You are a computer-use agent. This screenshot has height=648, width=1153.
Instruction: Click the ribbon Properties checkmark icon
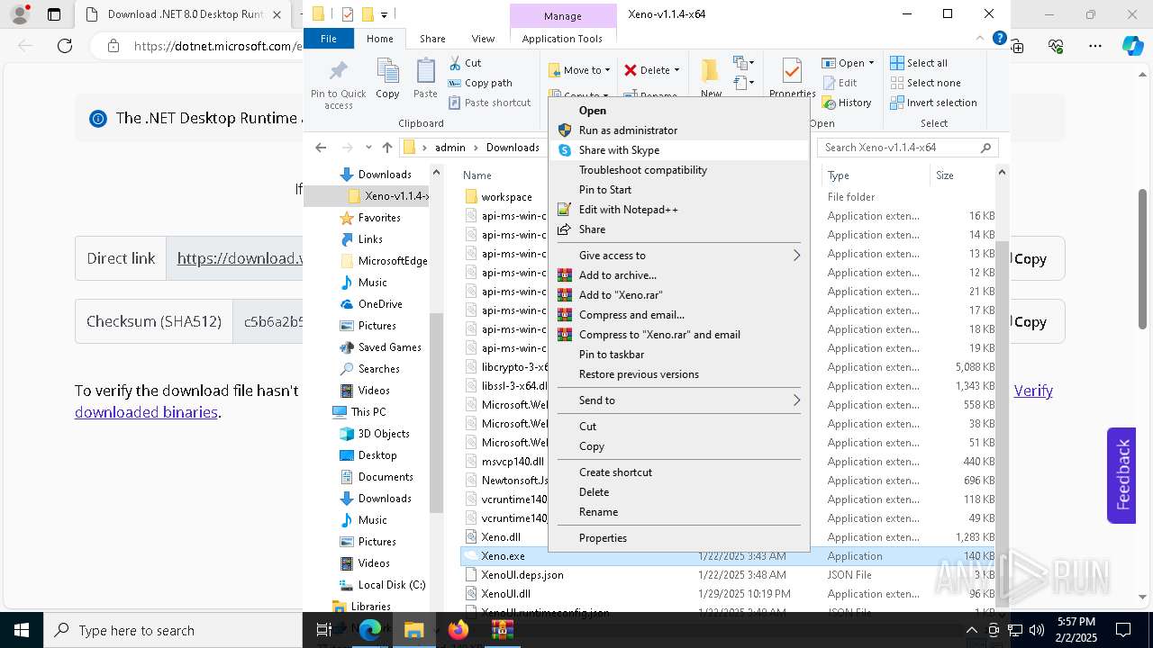pos(792,72)
